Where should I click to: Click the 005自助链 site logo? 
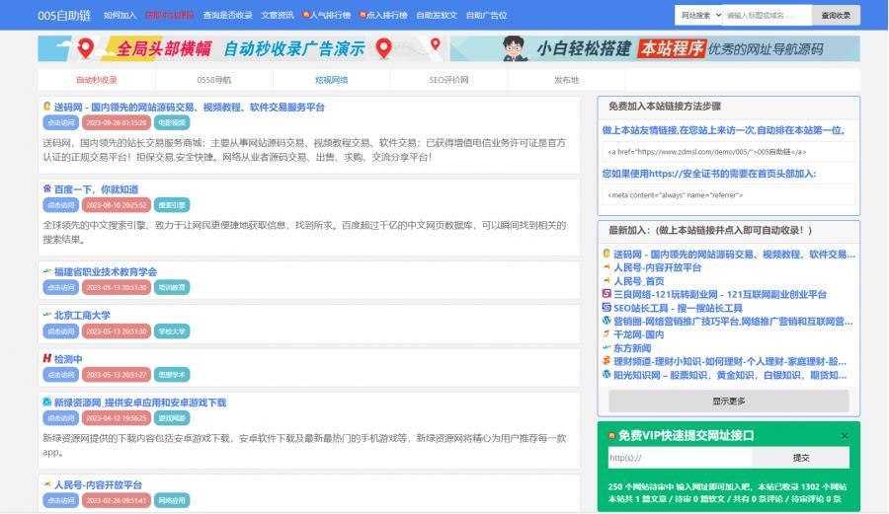64,15
